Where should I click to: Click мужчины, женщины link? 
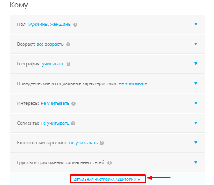click(50, 25)
